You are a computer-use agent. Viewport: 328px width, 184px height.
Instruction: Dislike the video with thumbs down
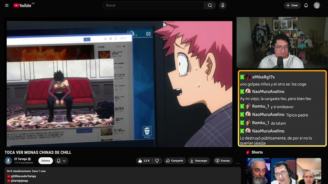(157, 161)
